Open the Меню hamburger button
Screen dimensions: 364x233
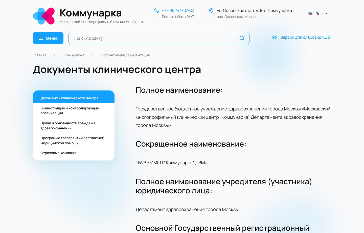(48, 38)
